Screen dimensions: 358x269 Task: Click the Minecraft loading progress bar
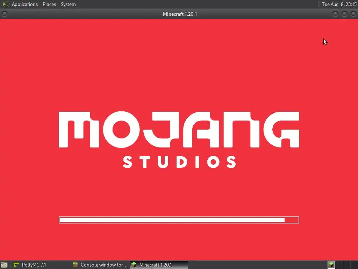coord(179,220)
